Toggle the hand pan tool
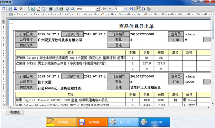Viewport: 215px width, 128px height. [138, 9]
